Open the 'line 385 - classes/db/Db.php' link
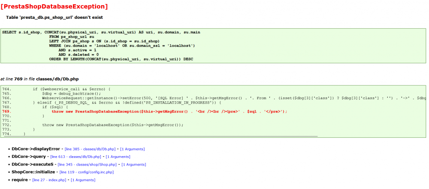This screenshot has width=429, height=189. 90,149
